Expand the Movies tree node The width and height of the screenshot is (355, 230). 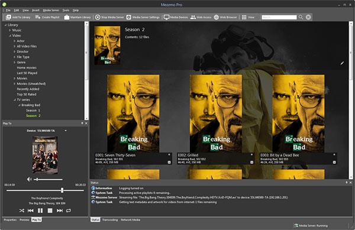(x=14, y=79)
